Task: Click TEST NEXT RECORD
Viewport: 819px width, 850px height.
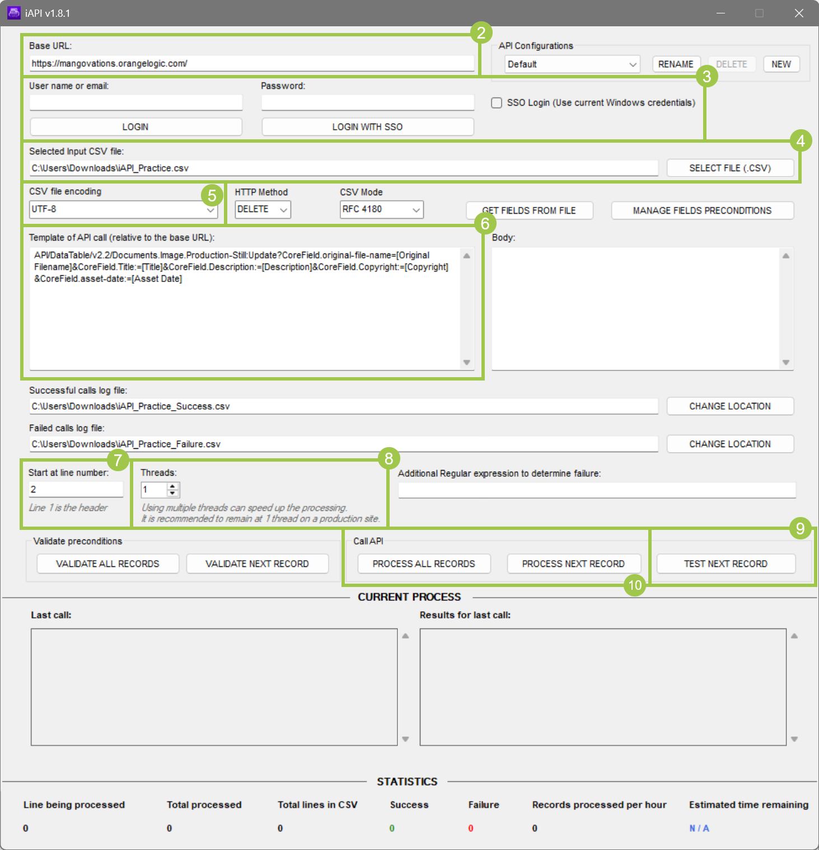Action: pyautogui.click(x=726, y=563)
